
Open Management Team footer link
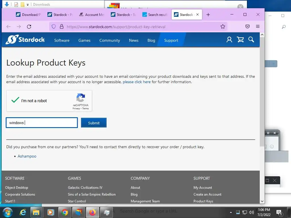click(x=145, y=201)
